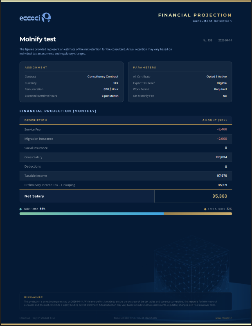Click the Take Home 68% legend text

tap(34, 209)
